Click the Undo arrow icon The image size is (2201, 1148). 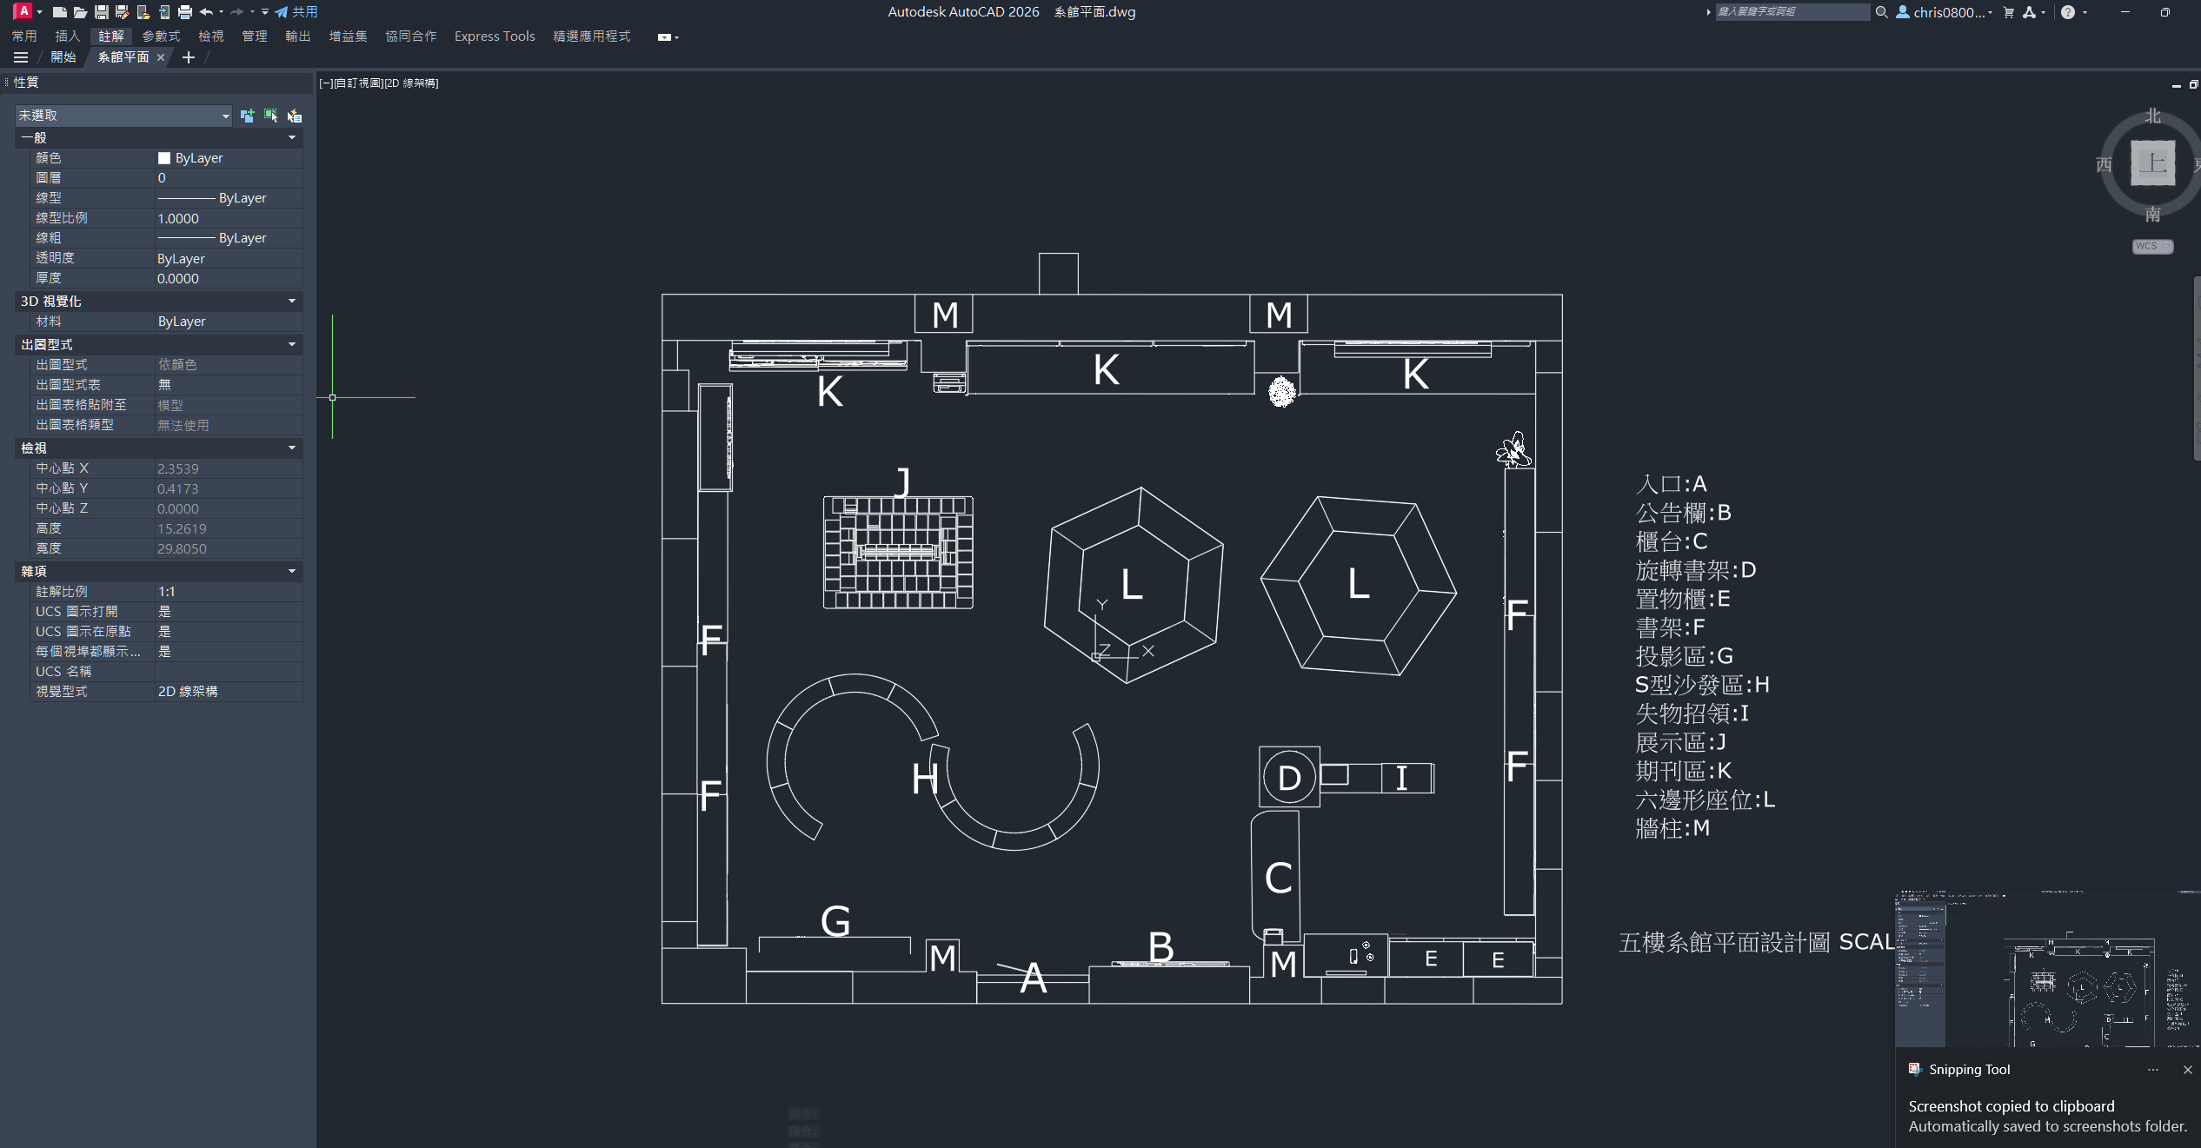[206, 12]
